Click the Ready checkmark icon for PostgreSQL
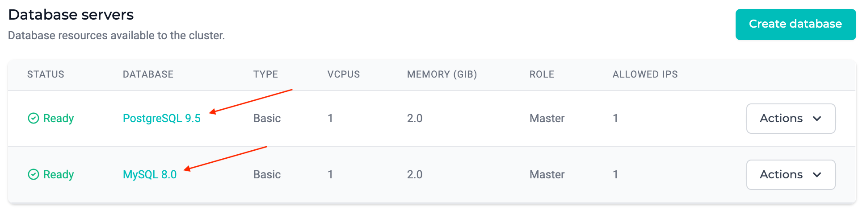The height and width of the screenshot is (214, 867). click(x=34, y=118)
